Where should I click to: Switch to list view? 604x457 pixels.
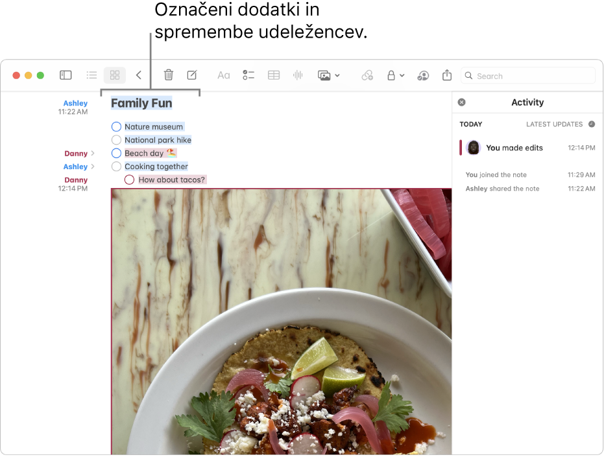(x=91, y=75)
